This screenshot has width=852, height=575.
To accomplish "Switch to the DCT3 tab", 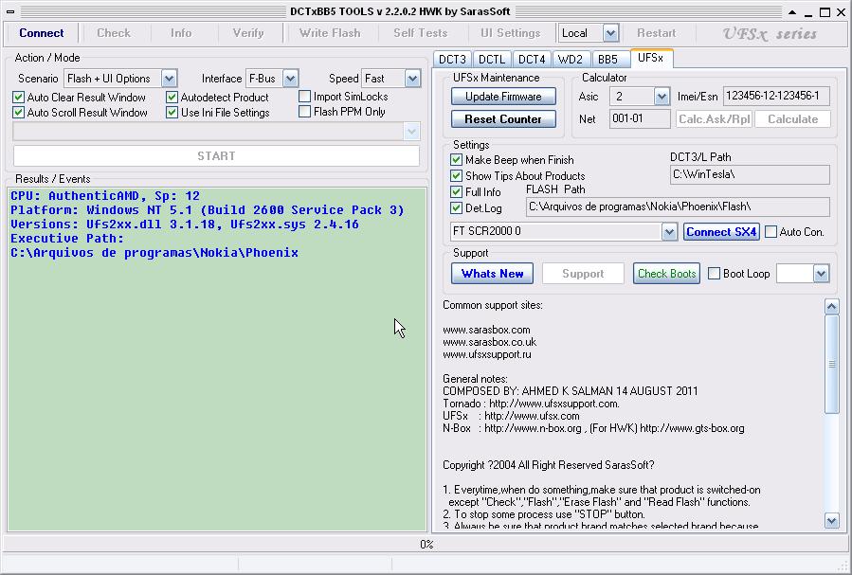I will [x=452, y=59].
